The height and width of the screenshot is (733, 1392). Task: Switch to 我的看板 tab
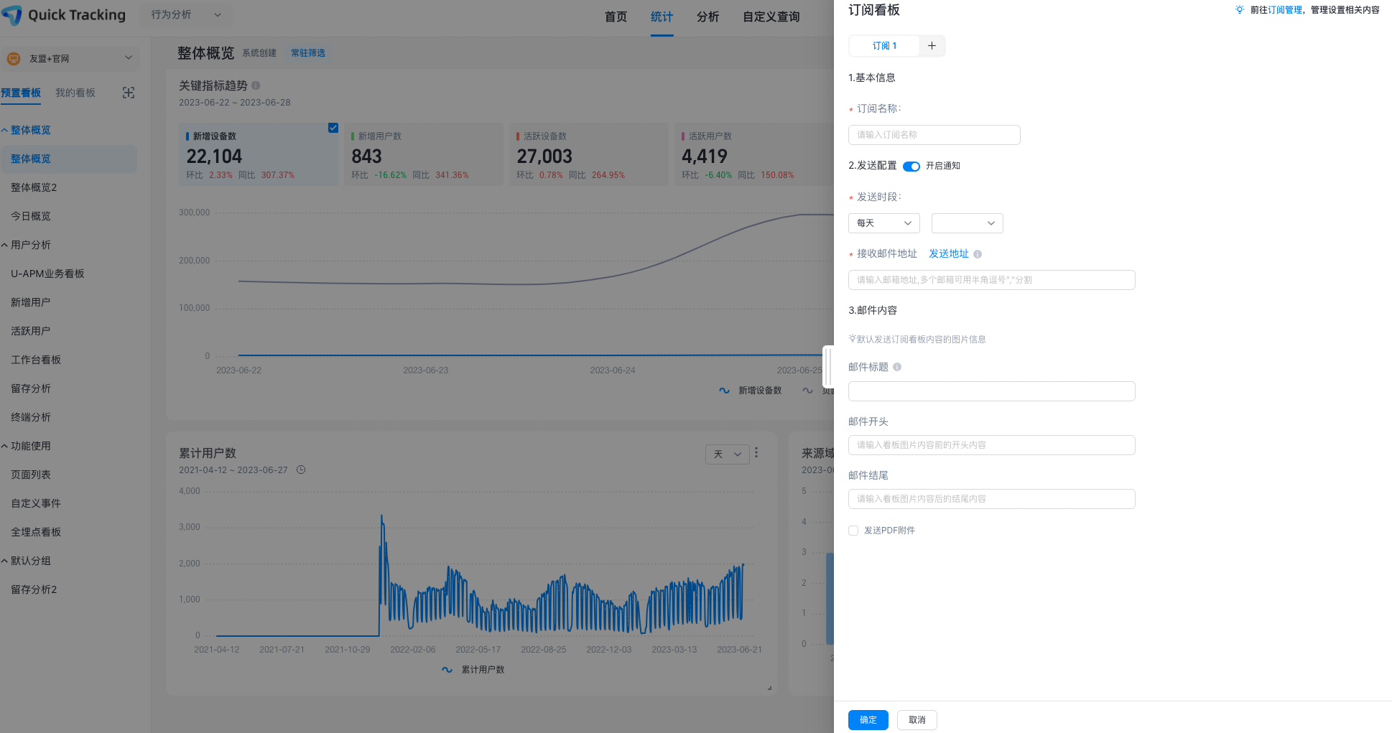[75, 93]
